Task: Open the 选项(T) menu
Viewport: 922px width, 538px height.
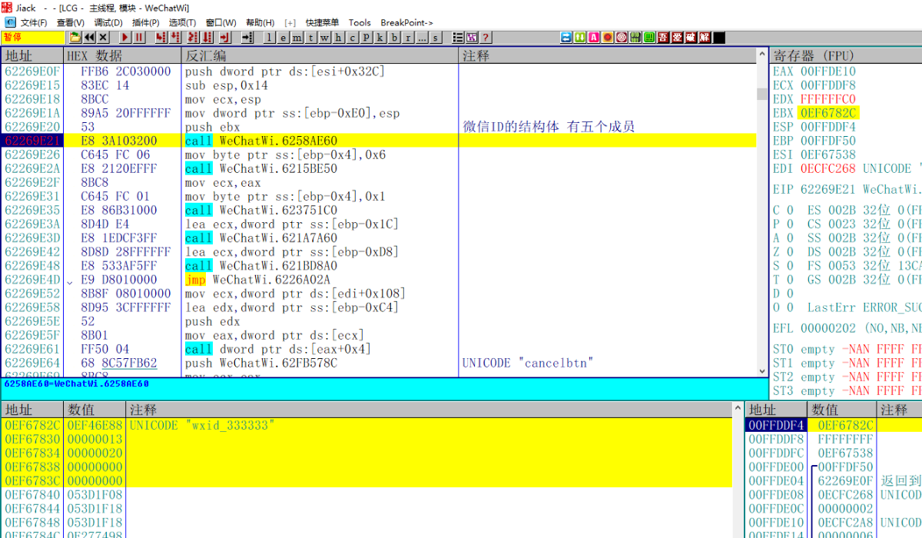Action: coord(183,22)
